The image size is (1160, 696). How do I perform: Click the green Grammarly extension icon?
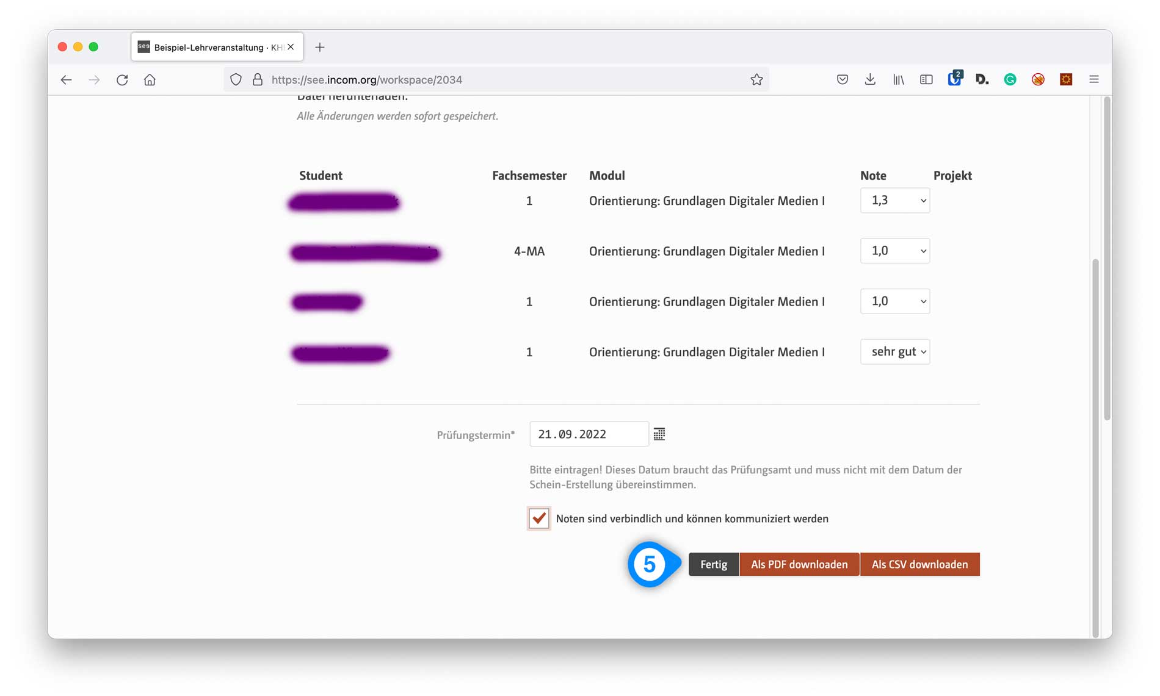(x=1010, y=79)
